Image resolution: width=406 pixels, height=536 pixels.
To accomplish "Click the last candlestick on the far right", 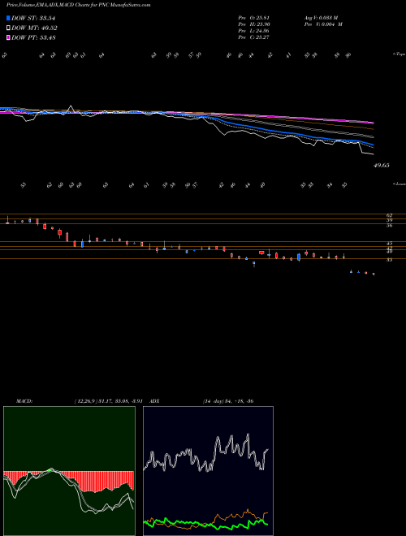I will point(374,274).
